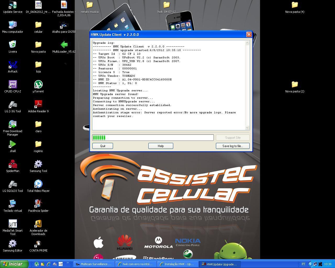The height and width of the screenshot is (268, 335).
Task: Open the Dt_06062012_Hr file icon
Action: [x=38, y=7]
